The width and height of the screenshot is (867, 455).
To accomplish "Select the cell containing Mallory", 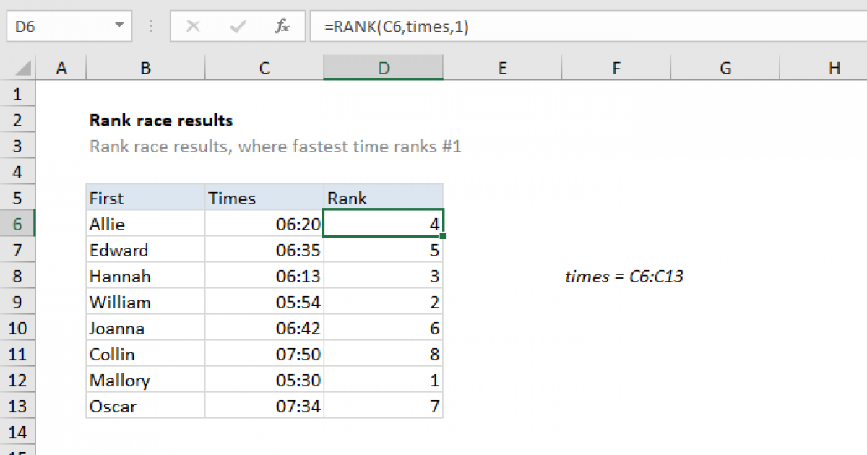I will pyautogui.click(x=145, y=381).
